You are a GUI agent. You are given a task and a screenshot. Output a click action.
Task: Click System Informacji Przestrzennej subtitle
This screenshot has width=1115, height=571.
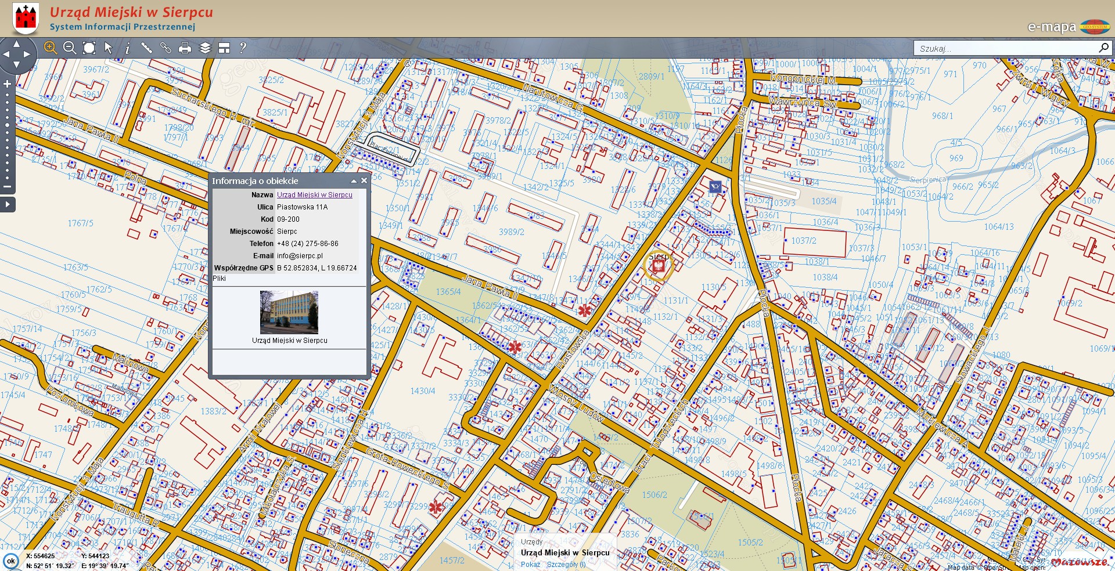coord(123,27)
